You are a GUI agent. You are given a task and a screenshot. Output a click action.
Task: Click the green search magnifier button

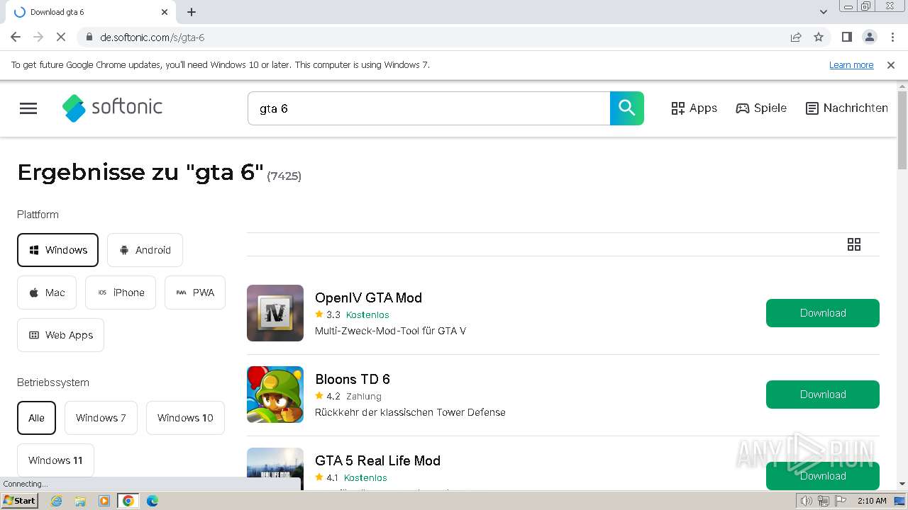[627, 108]
